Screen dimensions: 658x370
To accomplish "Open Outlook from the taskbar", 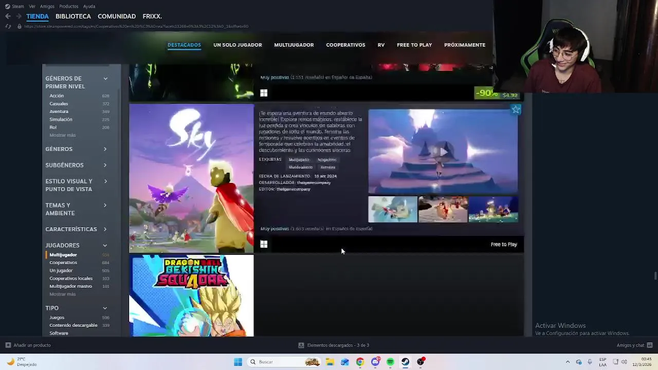I will tap(345, 362).
